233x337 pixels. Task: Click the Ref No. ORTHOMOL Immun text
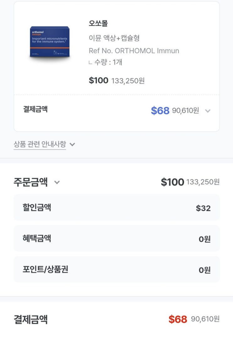[134, 51]
